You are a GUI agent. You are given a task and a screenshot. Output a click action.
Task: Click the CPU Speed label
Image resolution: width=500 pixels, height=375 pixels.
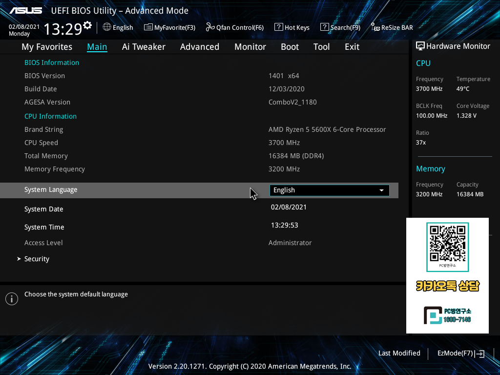41,143
